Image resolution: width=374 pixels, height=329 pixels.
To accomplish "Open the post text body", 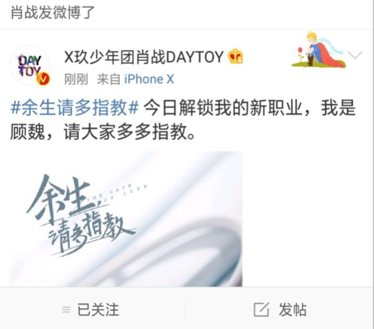I will point(183,119).
